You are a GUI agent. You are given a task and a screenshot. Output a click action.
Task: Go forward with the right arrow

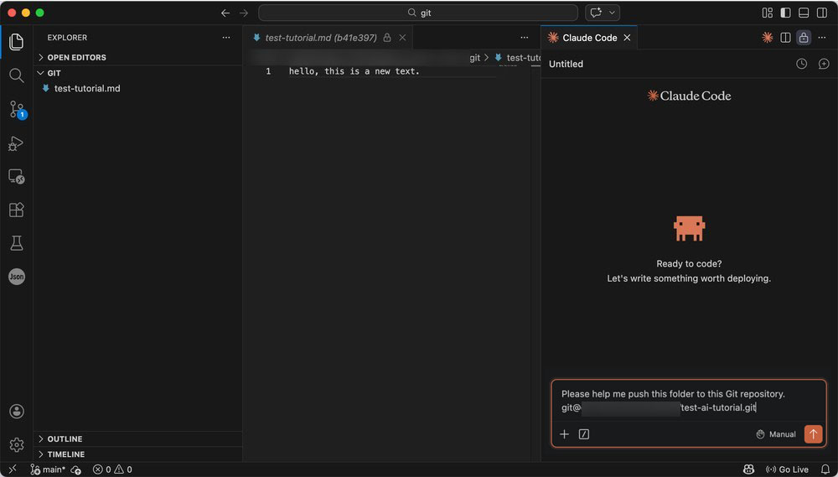click(244, 13)
